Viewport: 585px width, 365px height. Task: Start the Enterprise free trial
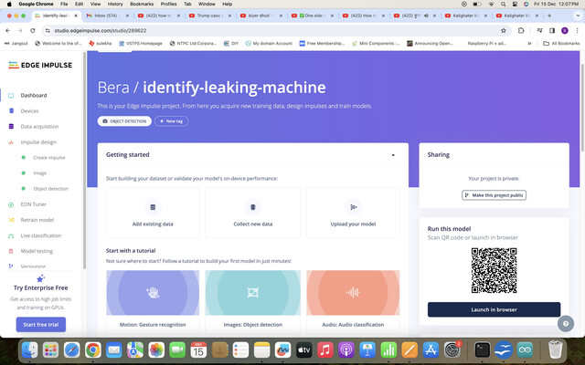tap(40, 325)
